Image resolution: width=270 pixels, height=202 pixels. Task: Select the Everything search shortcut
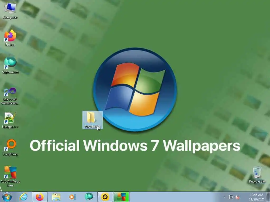tap(10, 148)
